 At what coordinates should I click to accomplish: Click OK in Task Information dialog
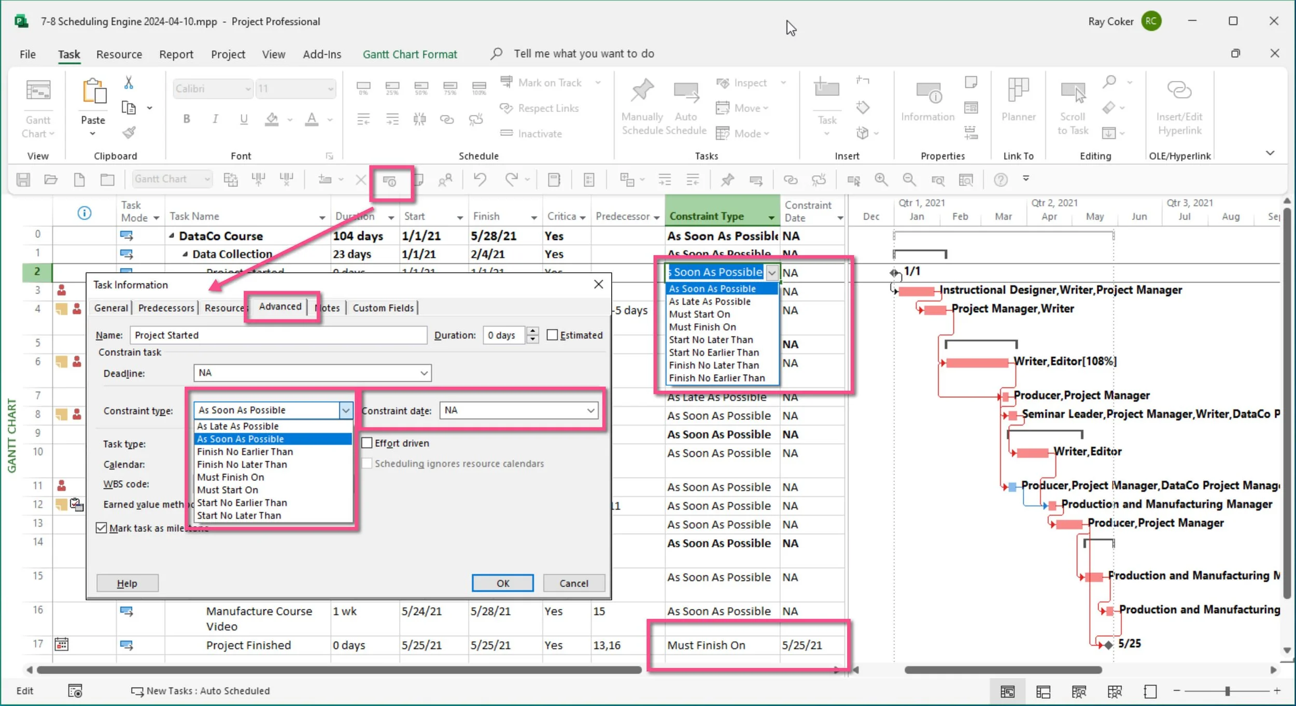[x=502, y=583]
